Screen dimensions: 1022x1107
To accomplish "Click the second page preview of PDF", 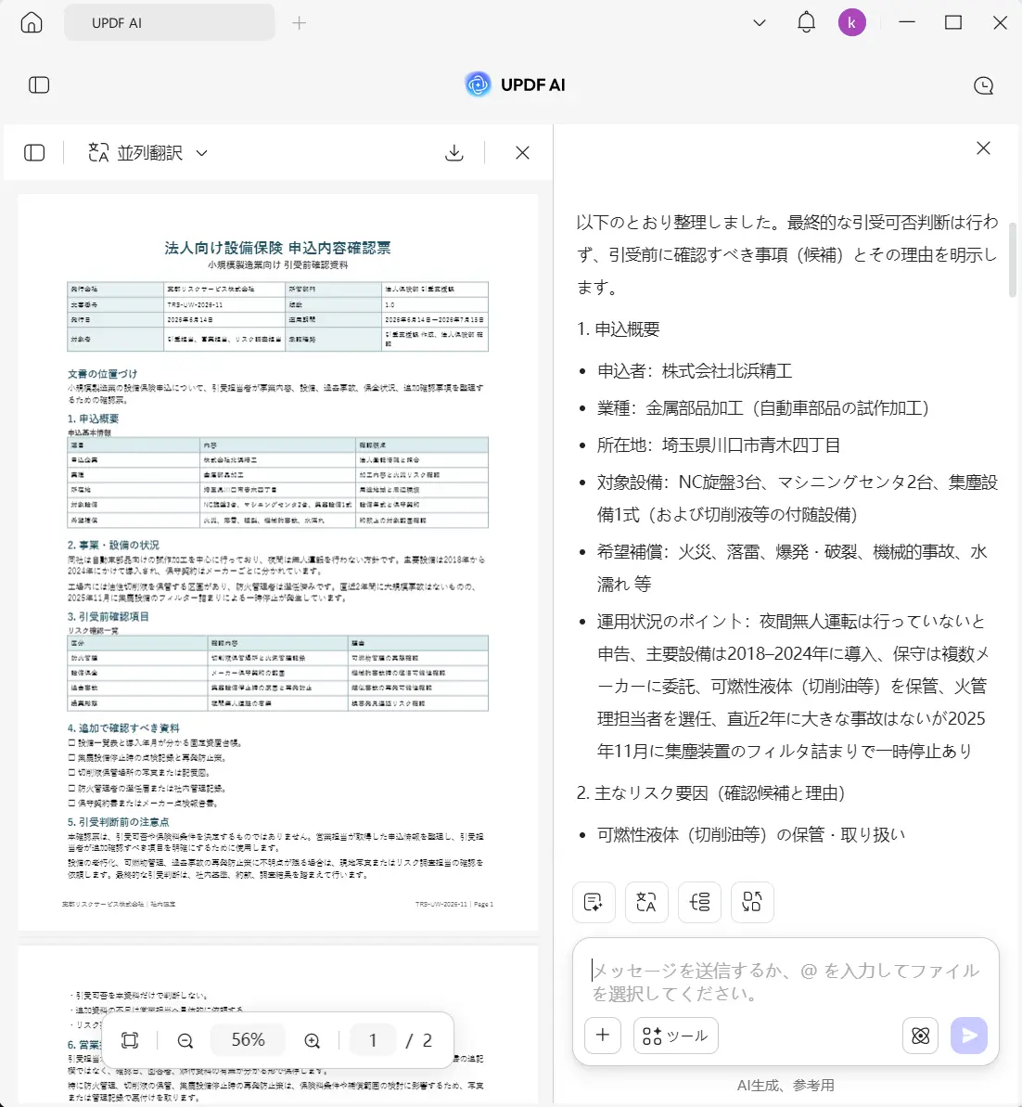I will pos(278,1026).
